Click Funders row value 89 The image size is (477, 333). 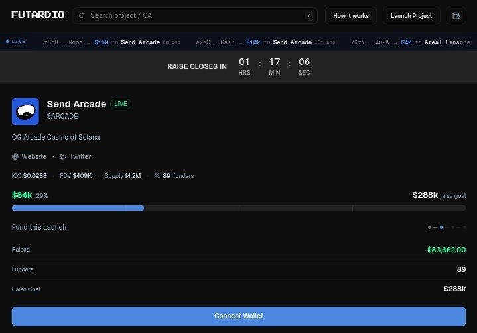[x=462, y=269]
